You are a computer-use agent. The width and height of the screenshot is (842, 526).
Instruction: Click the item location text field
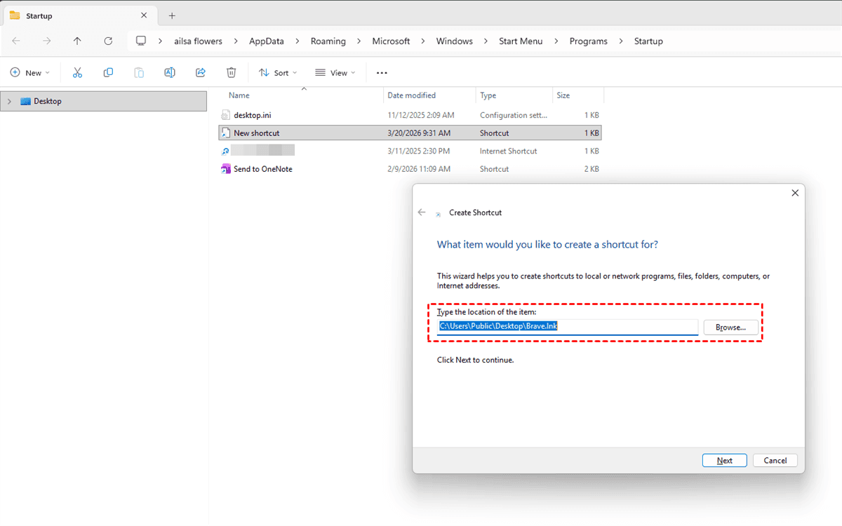click(567, 326)
